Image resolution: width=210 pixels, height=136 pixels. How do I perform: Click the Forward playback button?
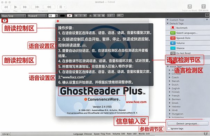pyautogui.click(x=25, y=7)
